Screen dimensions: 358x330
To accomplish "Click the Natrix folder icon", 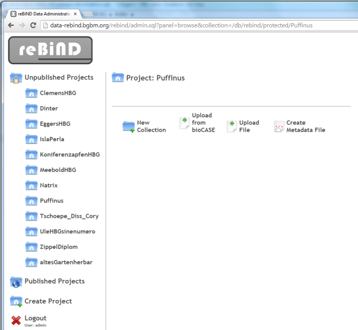I will [x=31, y=185].
